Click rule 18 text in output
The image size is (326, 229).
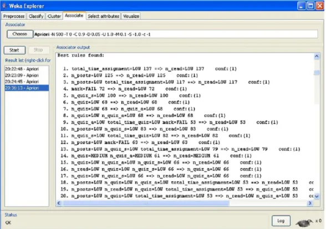187,182
